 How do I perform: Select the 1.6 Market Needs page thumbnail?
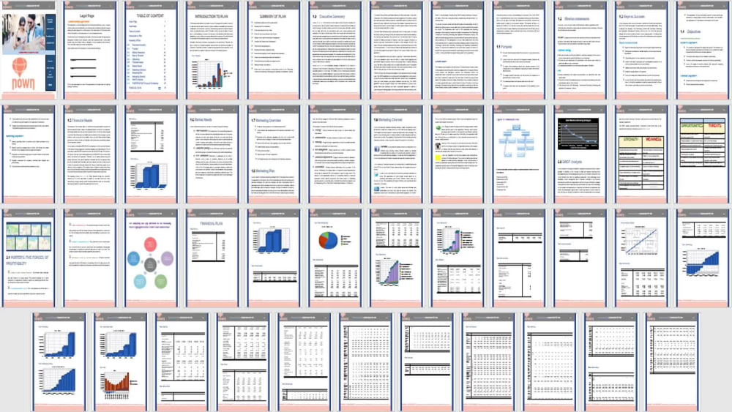tap(212, 154)
